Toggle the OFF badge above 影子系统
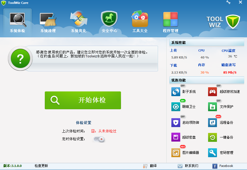Image resolution: width=247 pixels, height=170 pixels. click(x=183, y=86)
